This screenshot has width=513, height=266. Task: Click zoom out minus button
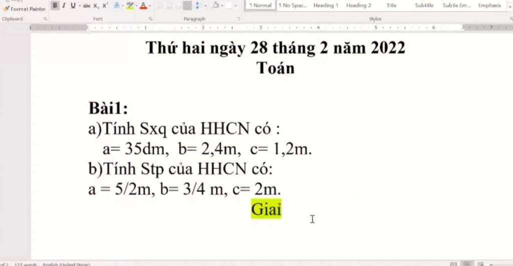pyautogui.click(x=491, y=264)
